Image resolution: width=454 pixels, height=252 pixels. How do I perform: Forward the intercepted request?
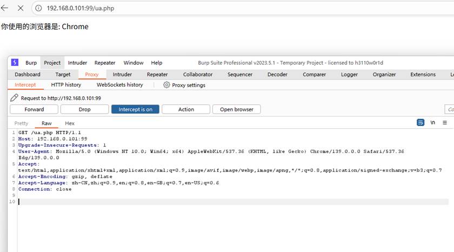coord(34,109)
